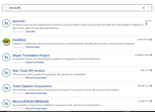Click the HeidiSQL description text
The image size is (155, 112).
(74, 44)
